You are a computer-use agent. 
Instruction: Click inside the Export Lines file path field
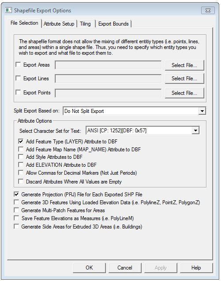click(x=108, y=79)
